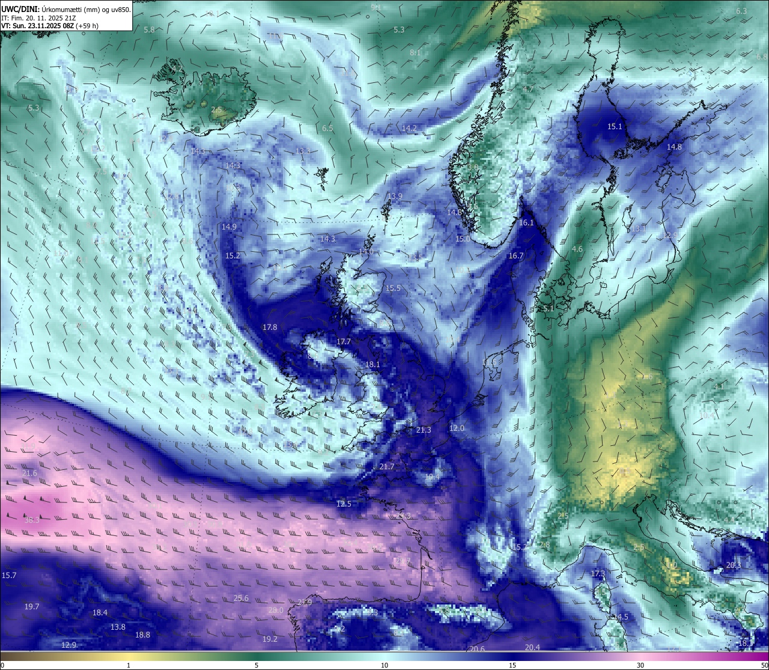769x670 pixels.
Task: Click the 16.1 value near the Skagerrak
Action: click(526, 223)
